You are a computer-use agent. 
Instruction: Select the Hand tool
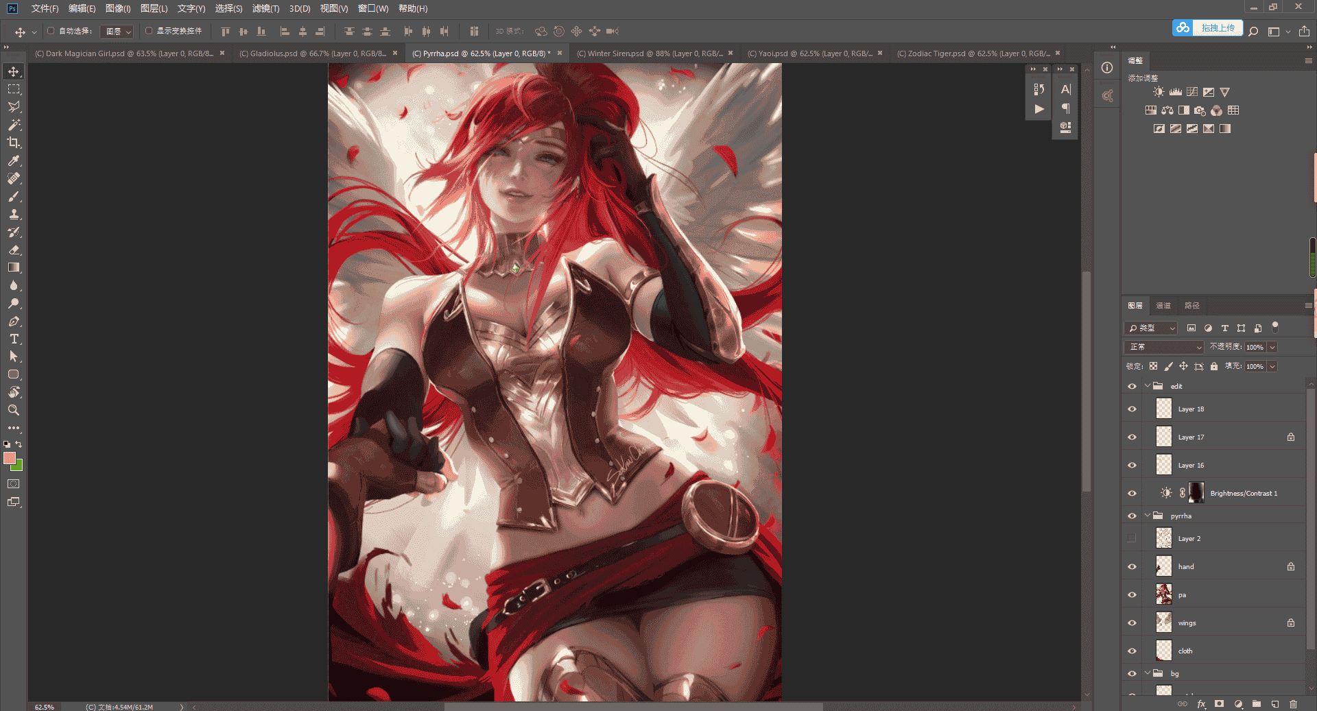(14, 392)
